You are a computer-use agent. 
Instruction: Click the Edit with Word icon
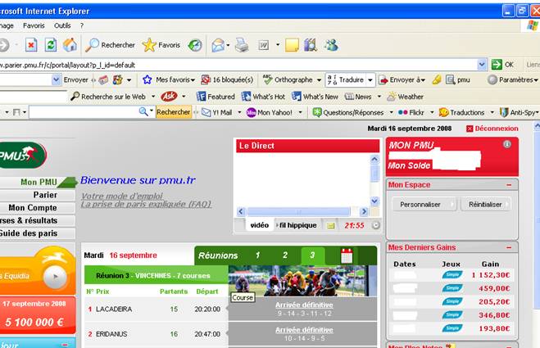coord(264,45)
